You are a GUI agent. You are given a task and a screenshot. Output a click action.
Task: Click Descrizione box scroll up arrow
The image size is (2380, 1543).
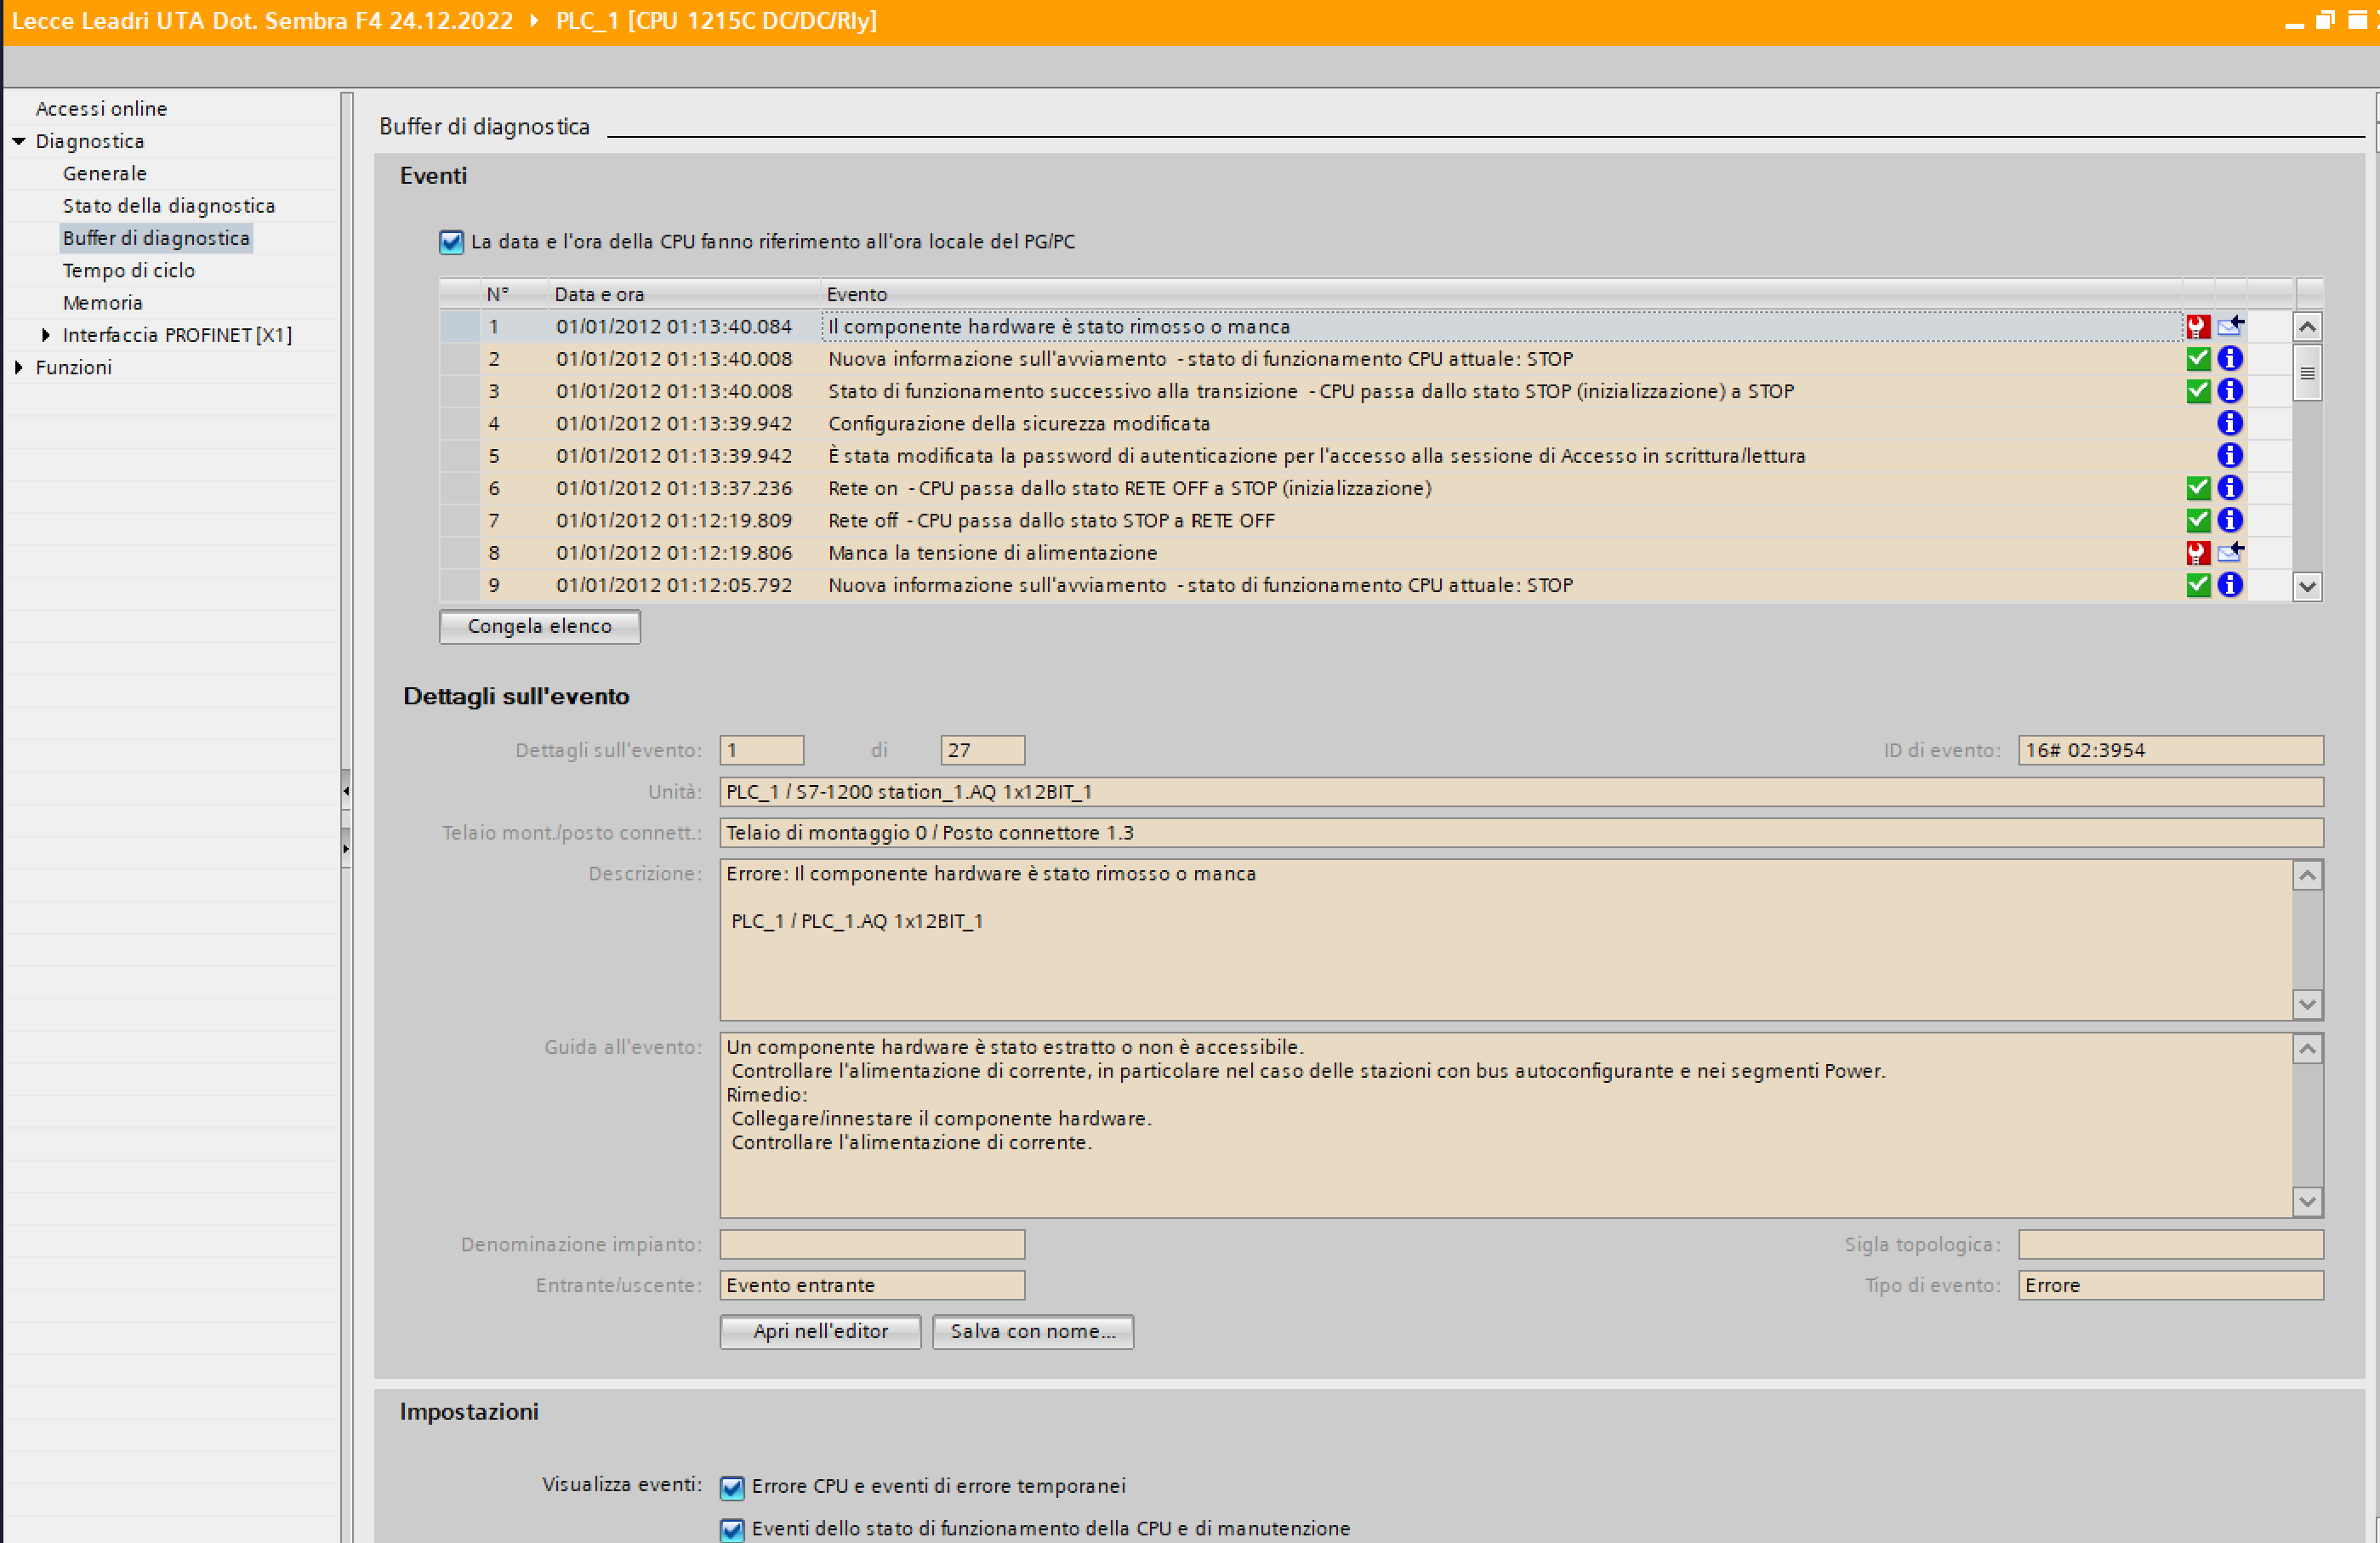pos(2306,876)
